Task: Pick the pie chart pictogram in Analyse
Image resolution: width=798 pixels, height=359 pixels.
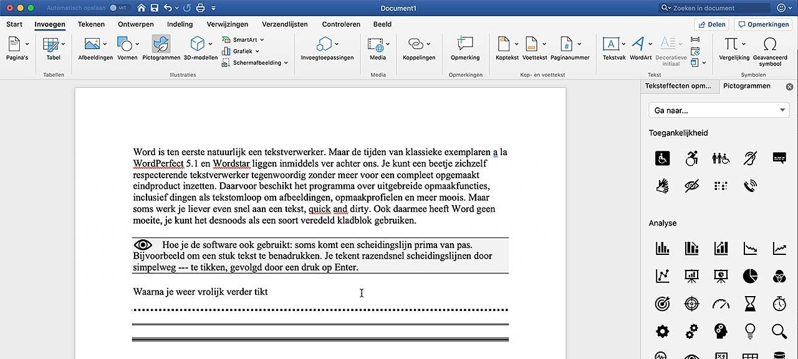Action: pos(750,275)
